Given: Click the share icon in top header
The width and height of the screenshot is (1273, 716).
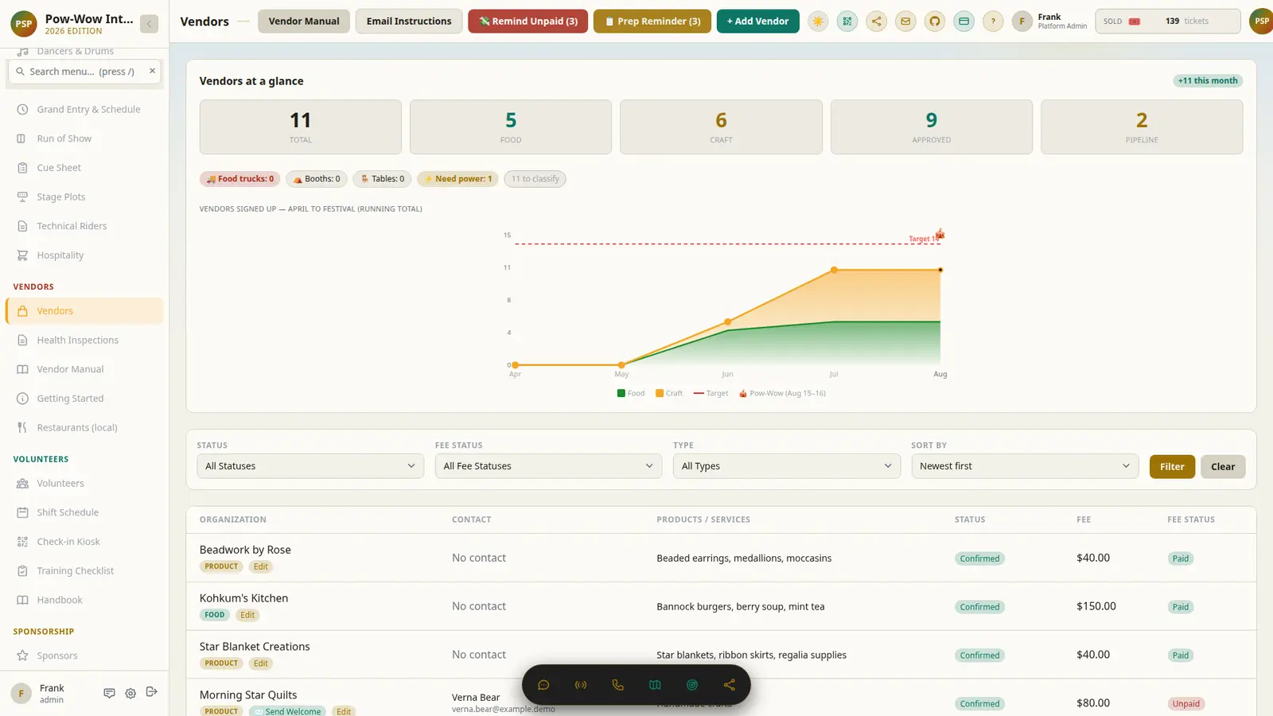Looking at the screenshot, I should point(876,21).
